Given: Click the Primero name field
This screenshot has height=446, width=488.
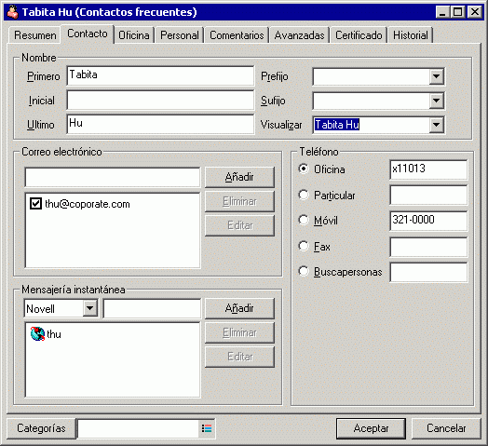Looking at the screenshot, I should pos(160,75).
